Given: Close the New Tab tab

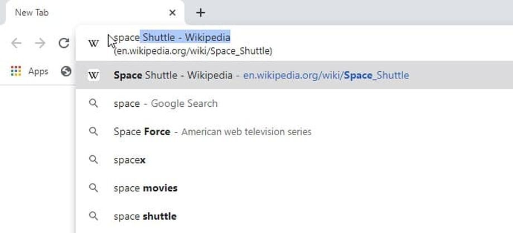Looking at the screenshot, I should click(172, 12).
